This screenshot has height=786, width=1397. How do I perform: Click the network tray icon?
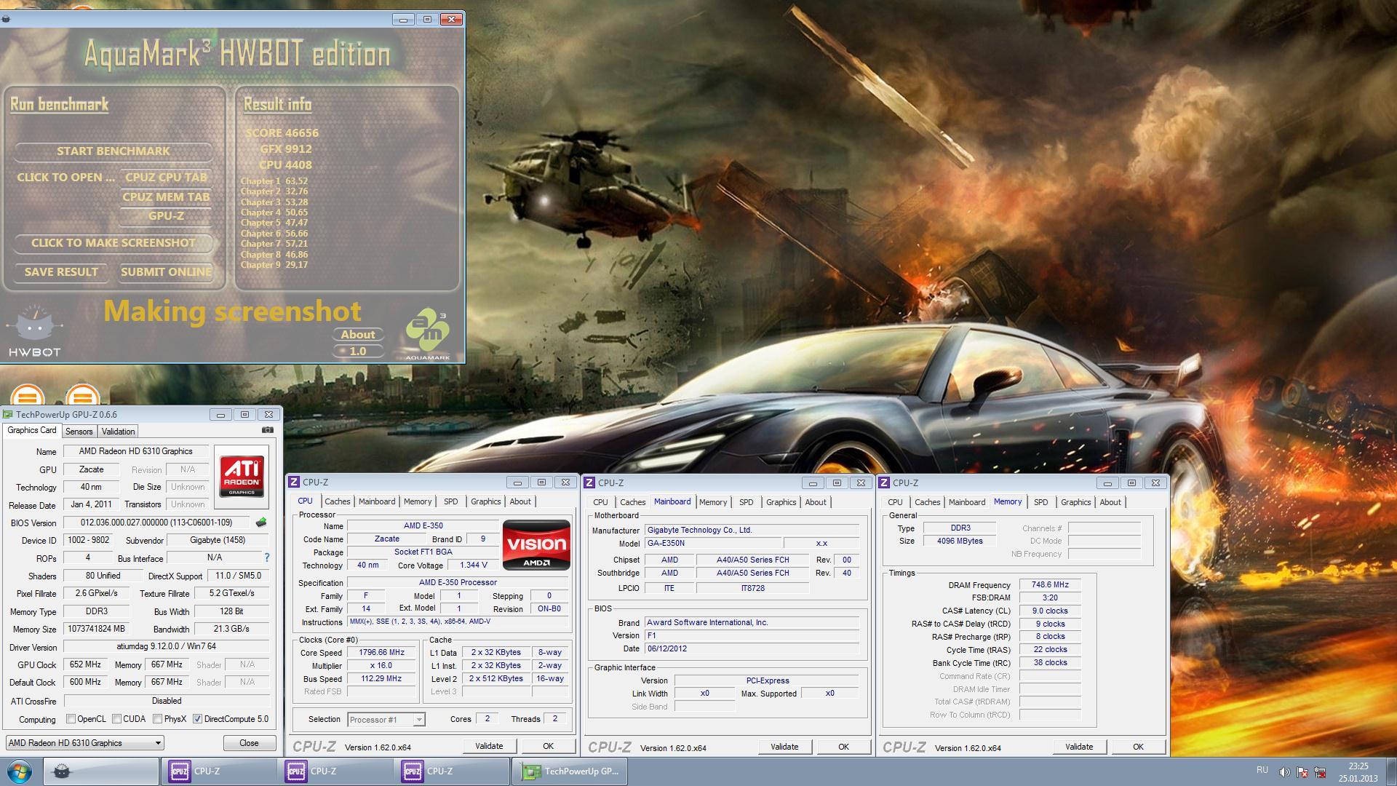point(1320,772)
